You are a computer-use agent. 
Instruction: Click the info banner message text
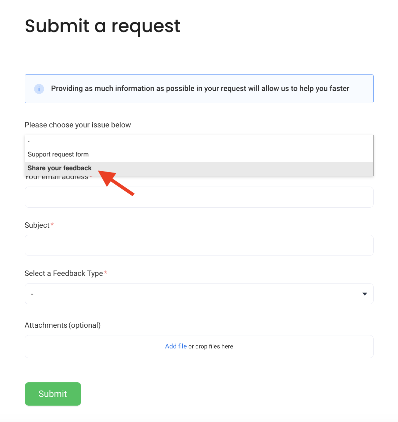point(200,89)
